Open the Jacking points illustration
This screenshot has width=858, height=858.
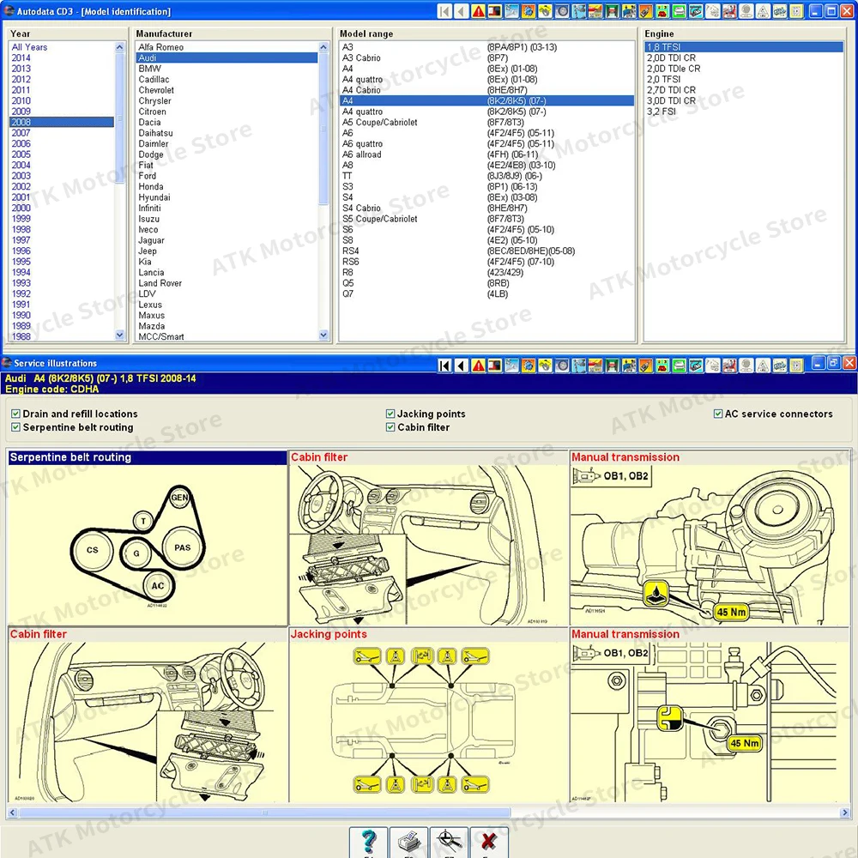pos(428,716)
